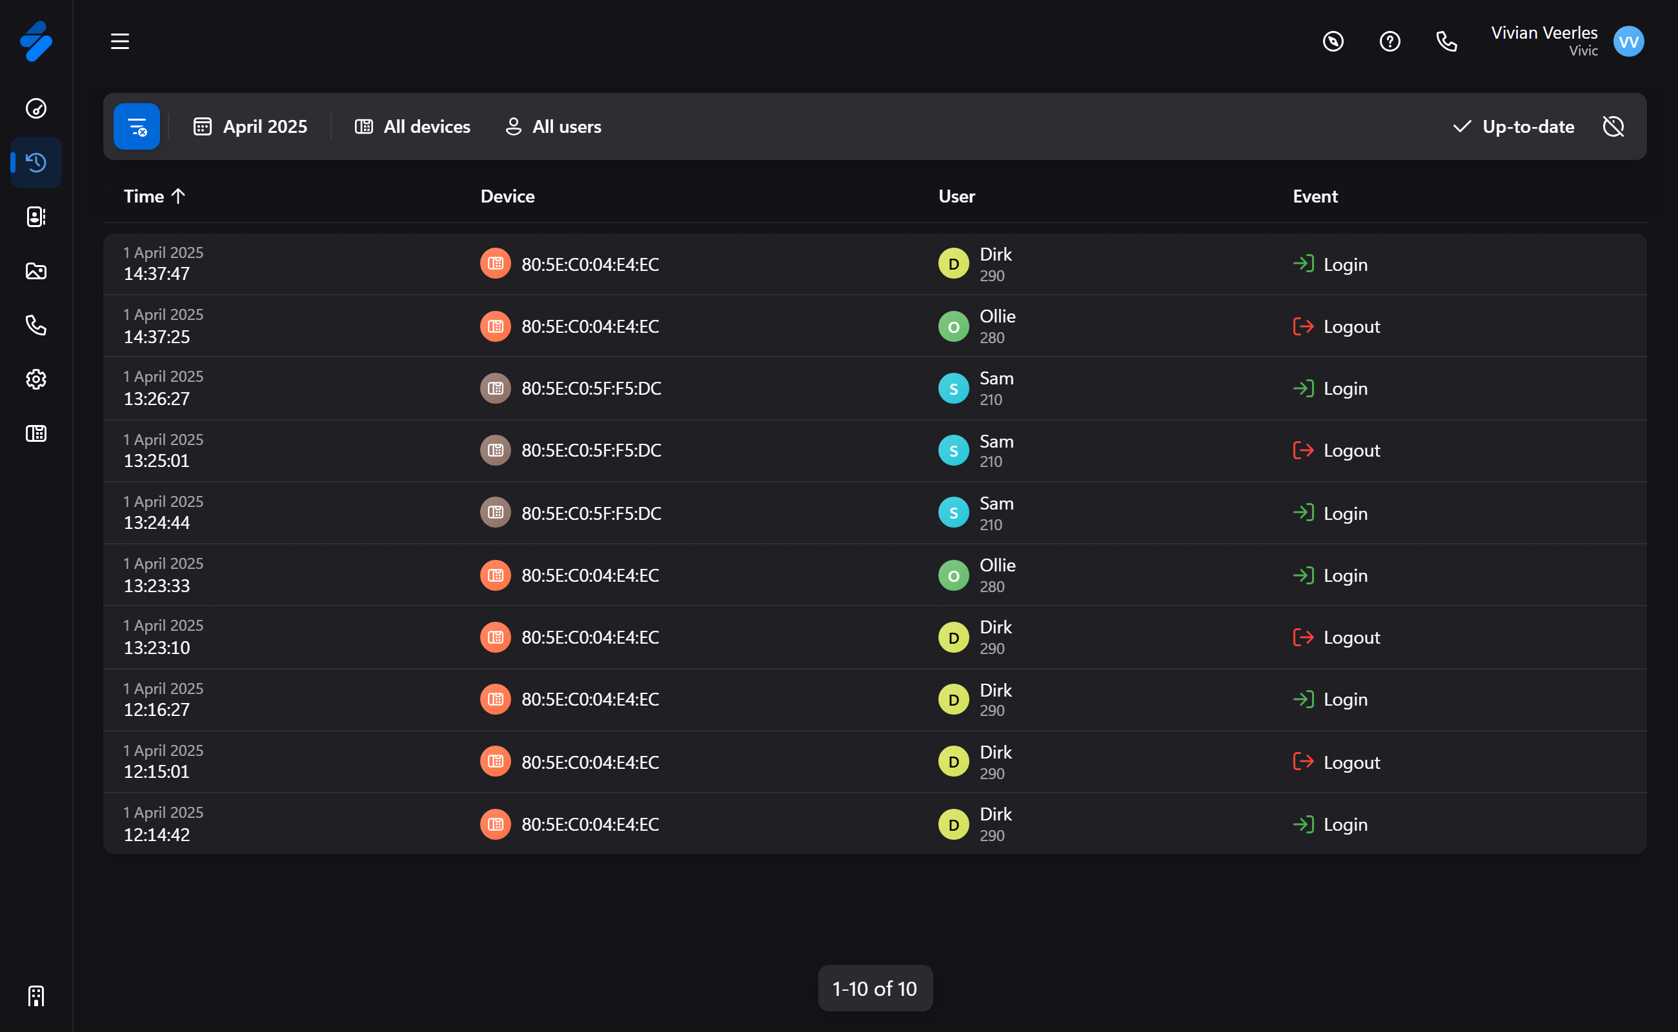Open the contacts book sidebar icon
The image size is (1678, 1032).
[35, 216]
